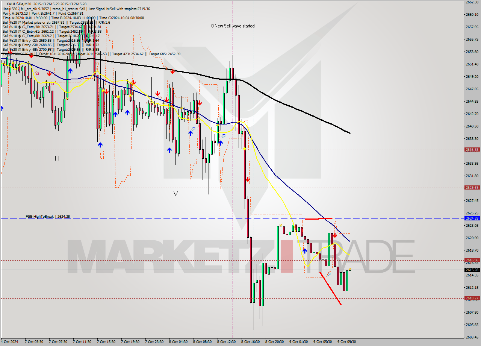The height and width of the screenshot is (346, 481).
Task: Click the 2627.45 price axis value
Action: 472,200
